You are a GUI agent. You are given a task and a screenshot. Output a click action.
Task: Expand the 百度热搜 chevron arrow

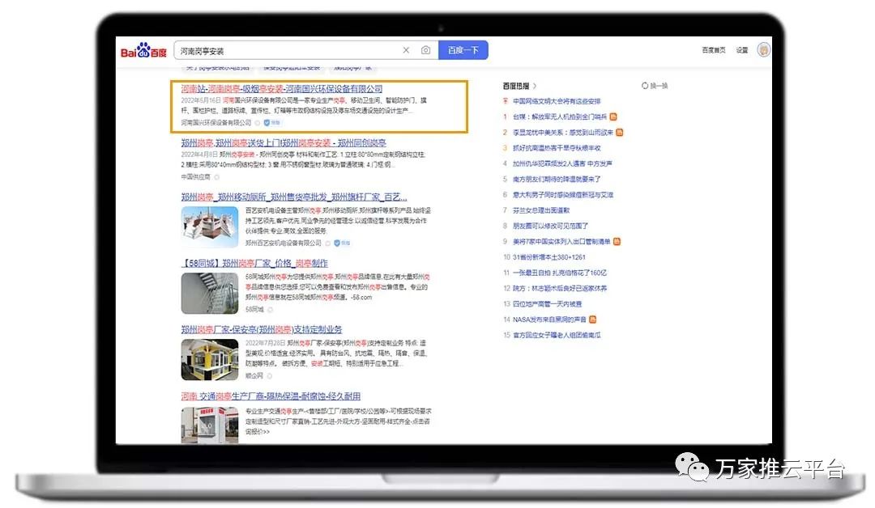click(536, 86)
